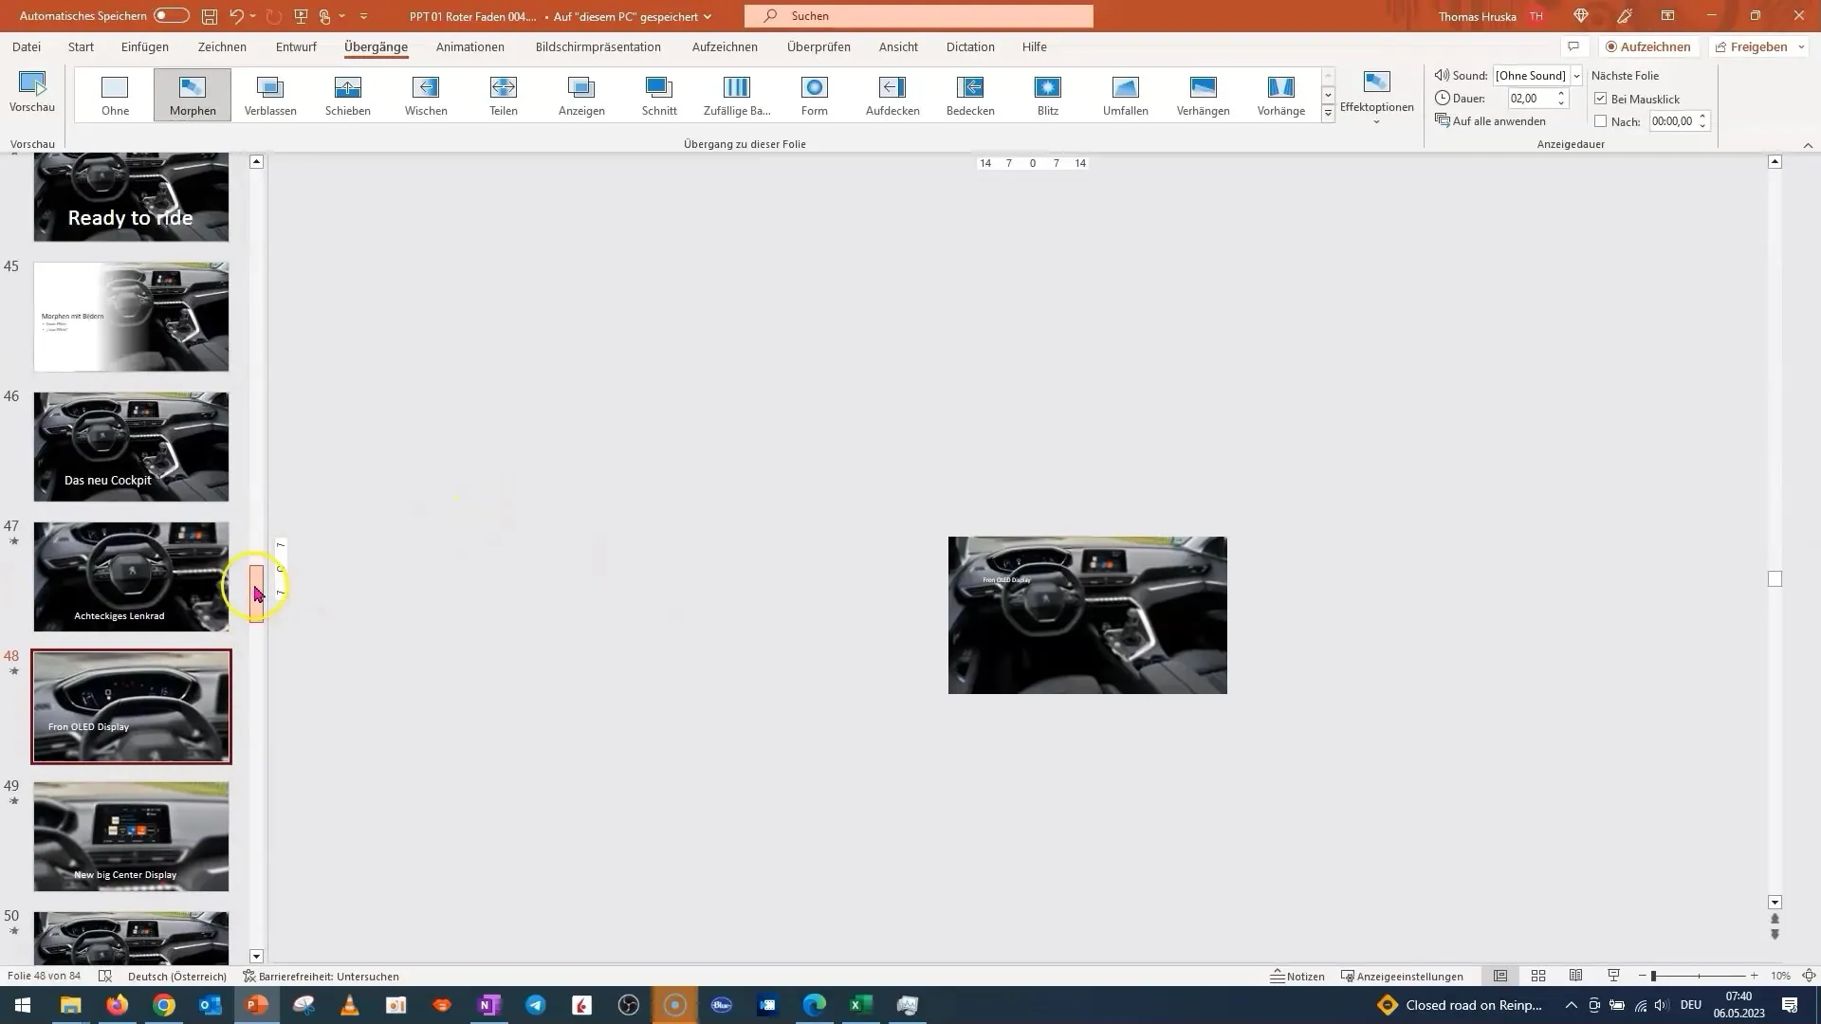This screenshot has width=1821, height=1024.
Task: Select the Morphen transition effect
Action: (193, 94)
